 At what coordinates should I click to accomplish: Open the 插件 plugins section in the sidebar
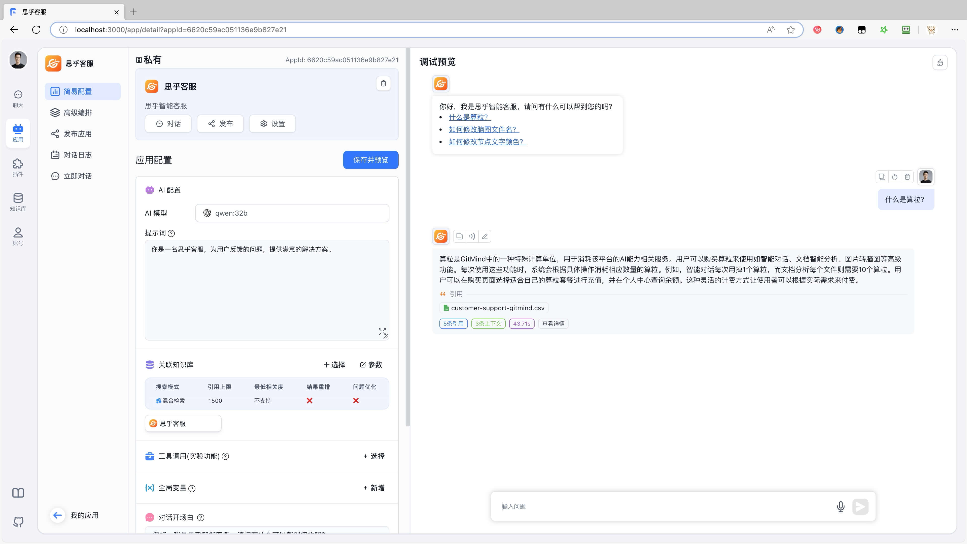coord(18,167)
